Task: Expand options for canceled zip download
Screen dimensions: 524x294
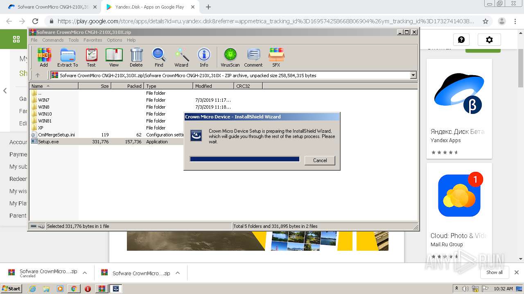Action: pyautogui.click(x=85, y=273)
